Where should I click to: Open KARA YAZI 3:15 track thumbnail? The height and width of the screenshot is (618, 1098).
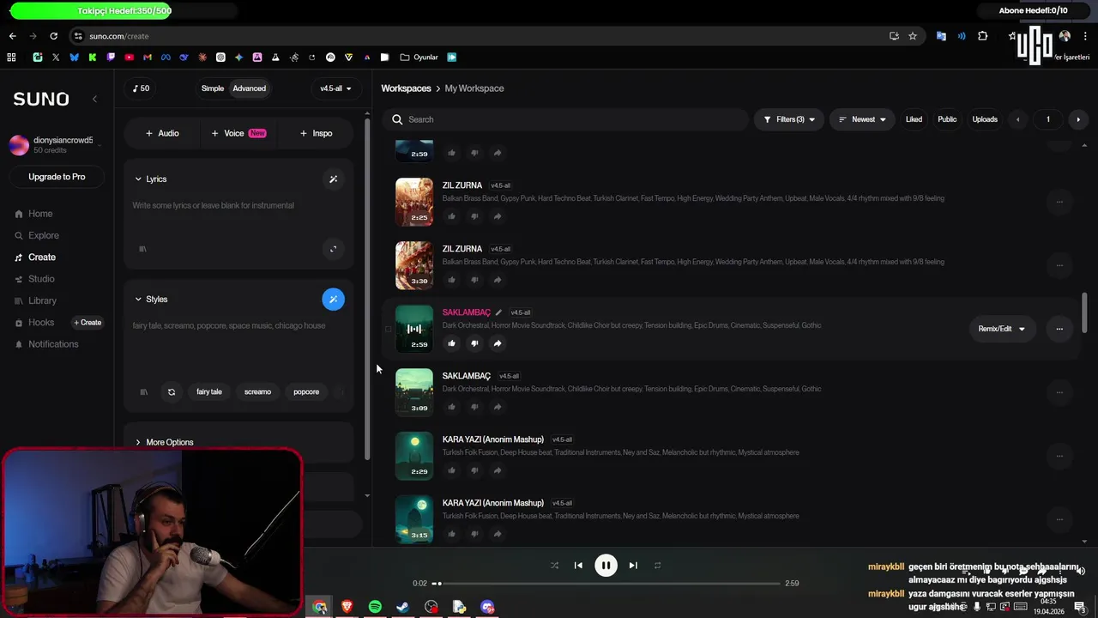tap(414, 518)
